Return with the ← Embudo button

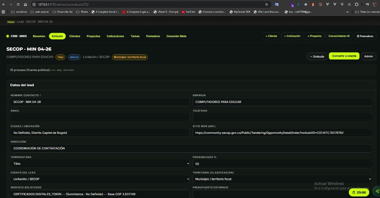point(317,56)
